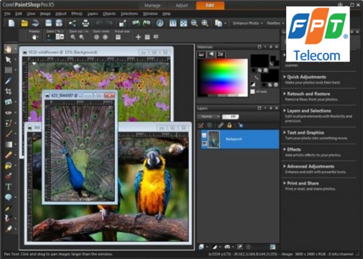Viewport: 363px width, 259px height.
Task: Click the layer opacity field showing 100
Action: coord(230,117)
